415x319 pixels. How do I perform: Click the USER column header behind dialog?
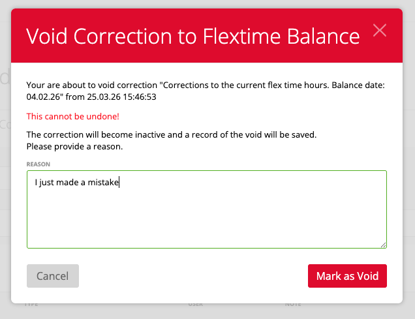[x=195, y=304]
